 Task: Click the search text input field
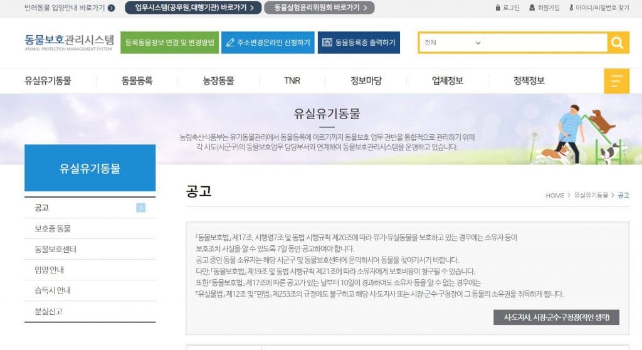tap(545, 43)
